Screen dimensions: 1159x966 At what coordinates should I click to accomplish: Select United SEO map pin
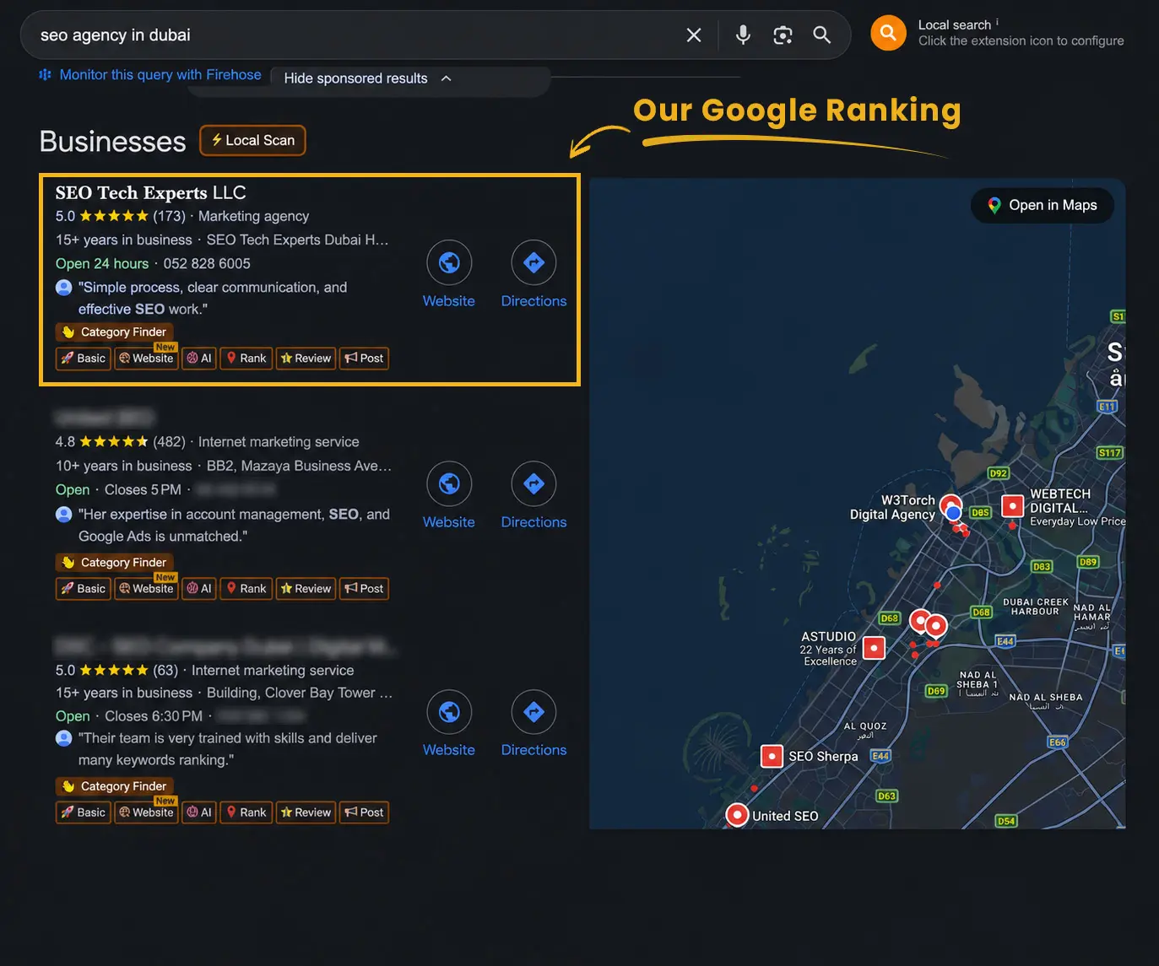(737, 815)
